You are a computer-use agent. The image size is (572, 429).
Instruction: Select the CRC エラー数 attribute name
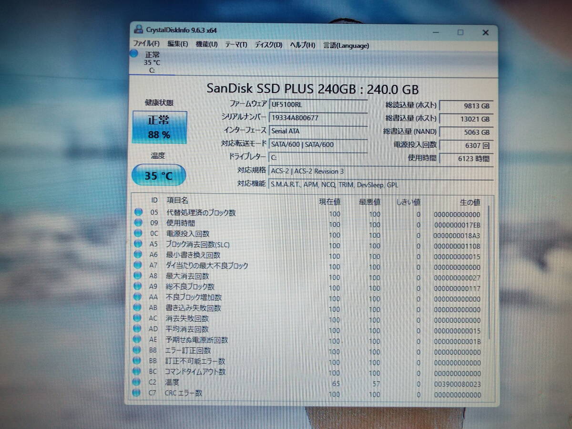click(184, 393)
